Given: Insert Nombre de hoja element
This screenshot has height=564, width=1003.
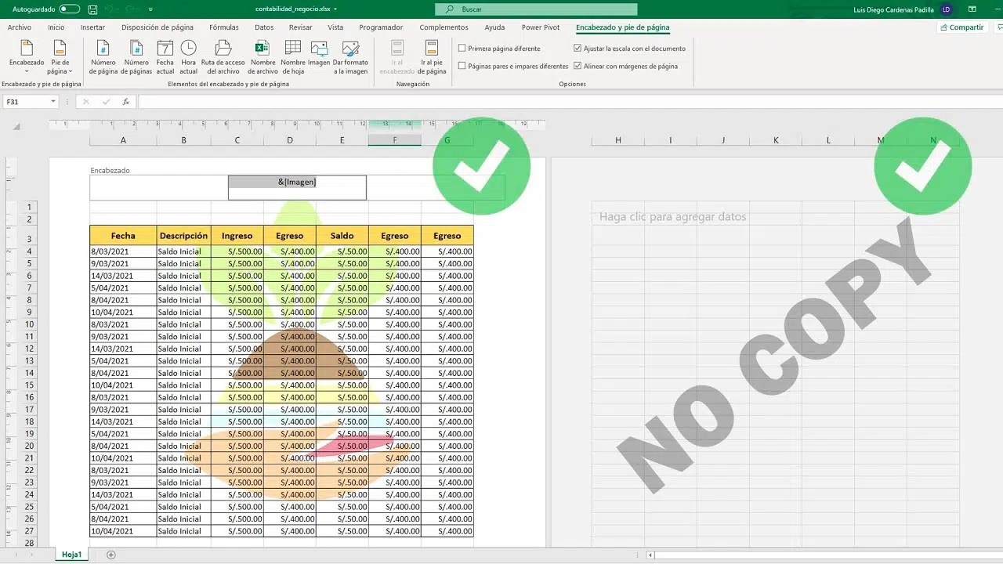Looking at the screenshot, I should click(292, 57).
